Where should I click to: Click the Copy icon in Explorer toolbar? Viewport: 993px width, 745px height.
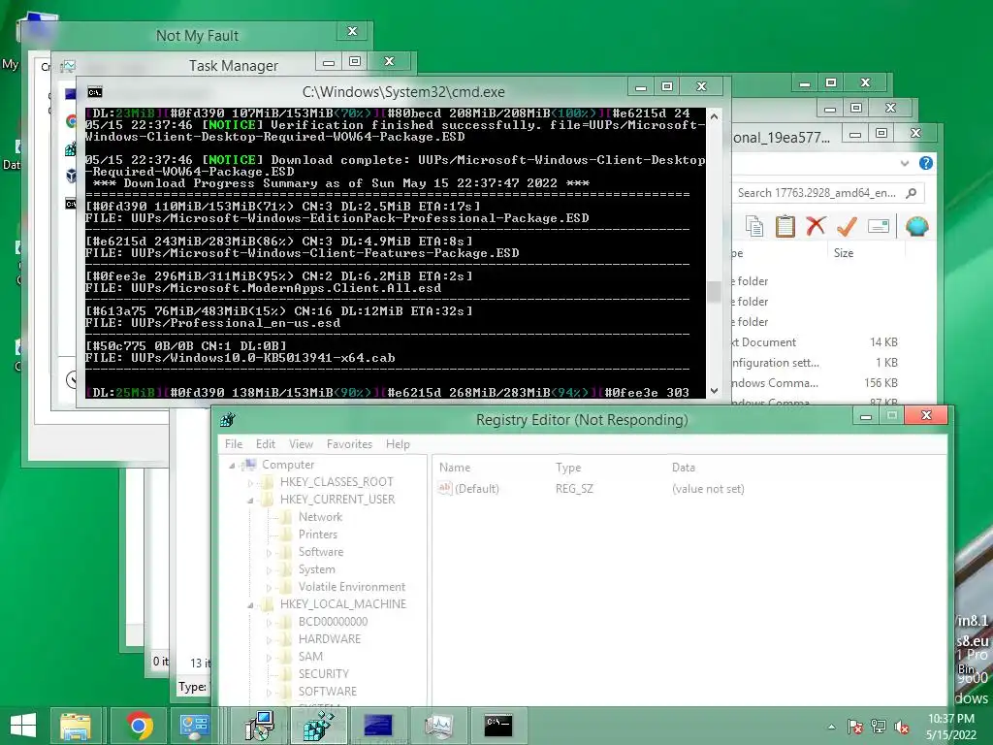pyautogui.click(x=753, y=226)
